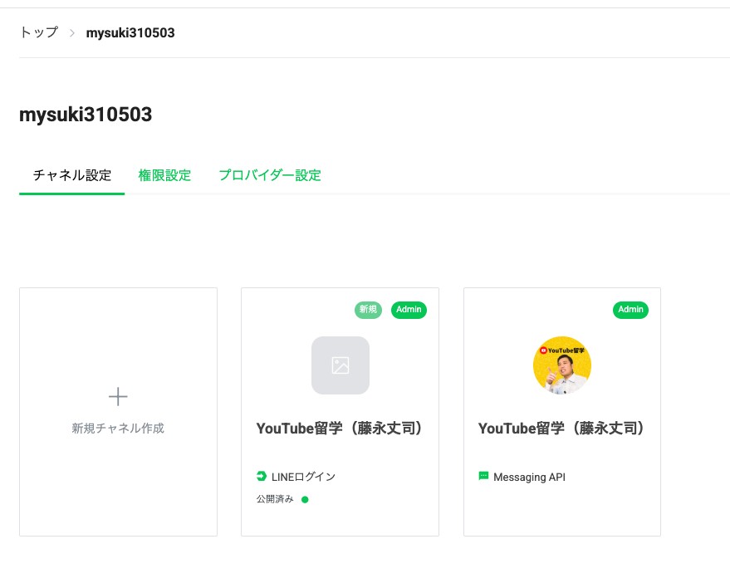Click placeholder image of LINEログイン channel
The image size is (730, 588).
tap(341, 365)
